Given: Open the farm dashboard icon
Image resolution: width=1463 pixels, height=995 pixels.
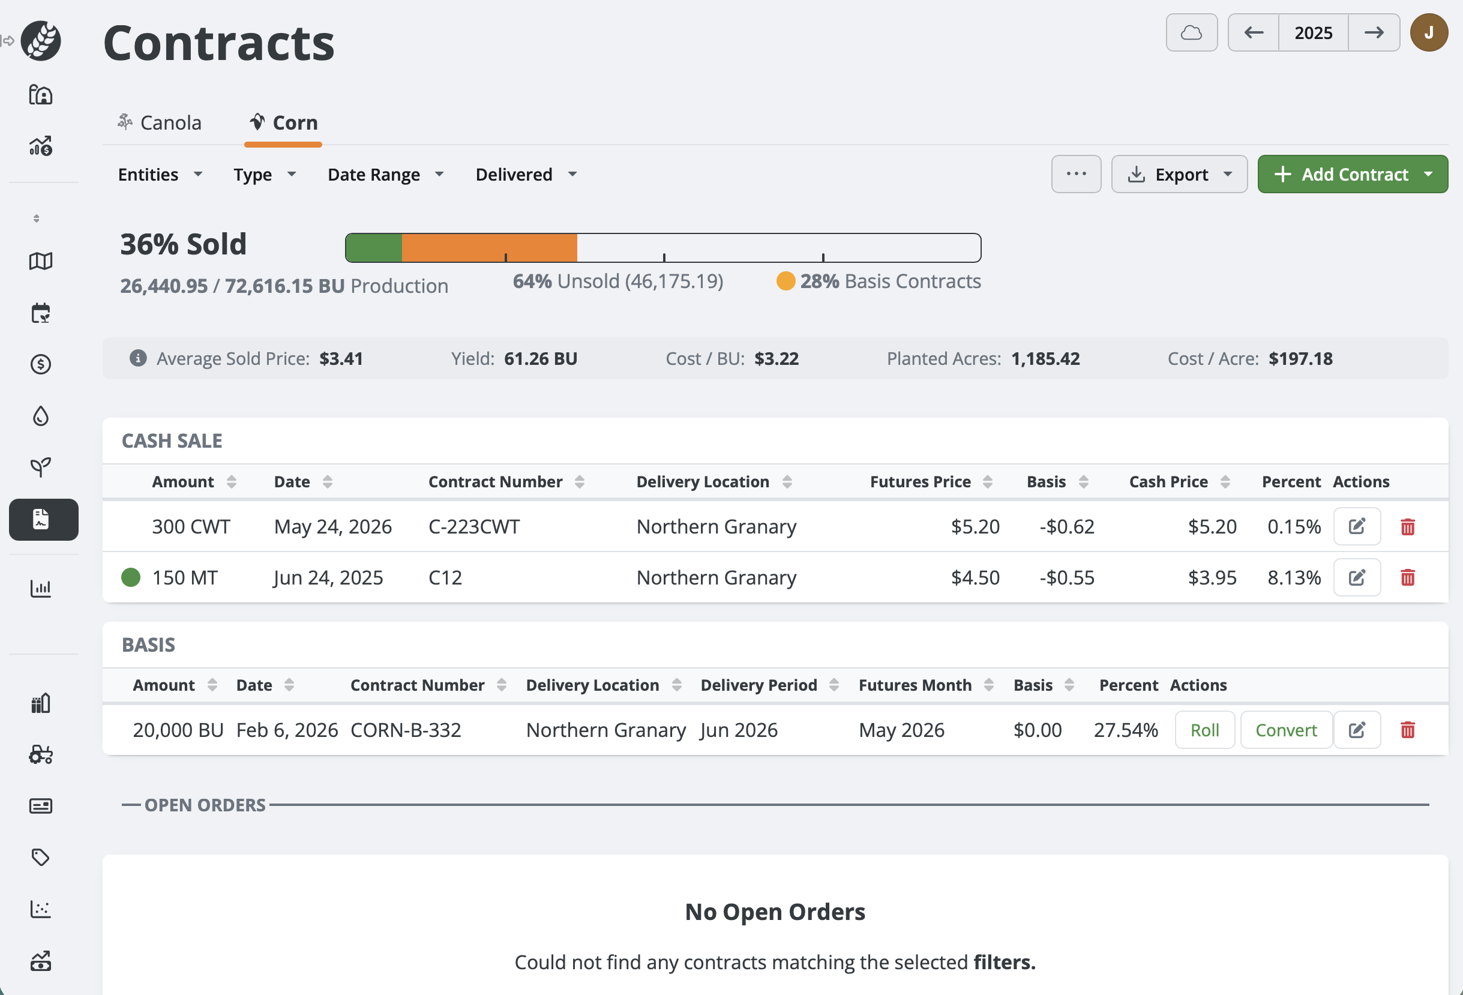Looking at the screenshot, I should [x=41, y=94].
